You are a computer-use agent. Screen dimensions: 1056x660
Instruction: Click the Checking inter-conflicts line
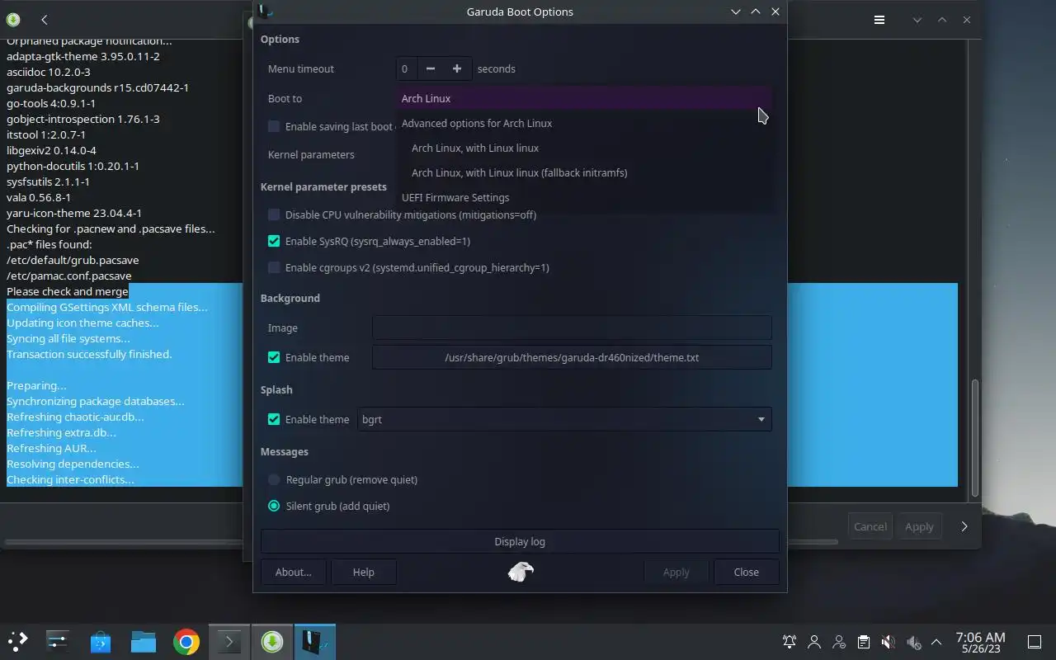pos(70,479)
